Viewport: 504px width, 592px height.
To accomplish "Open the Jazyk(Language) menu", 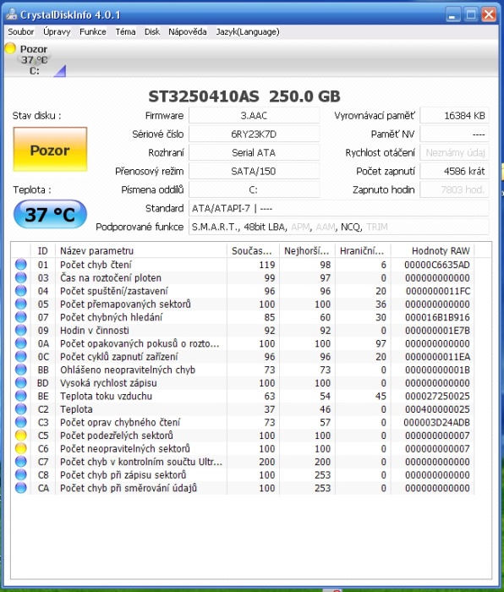I will [248, 32].
